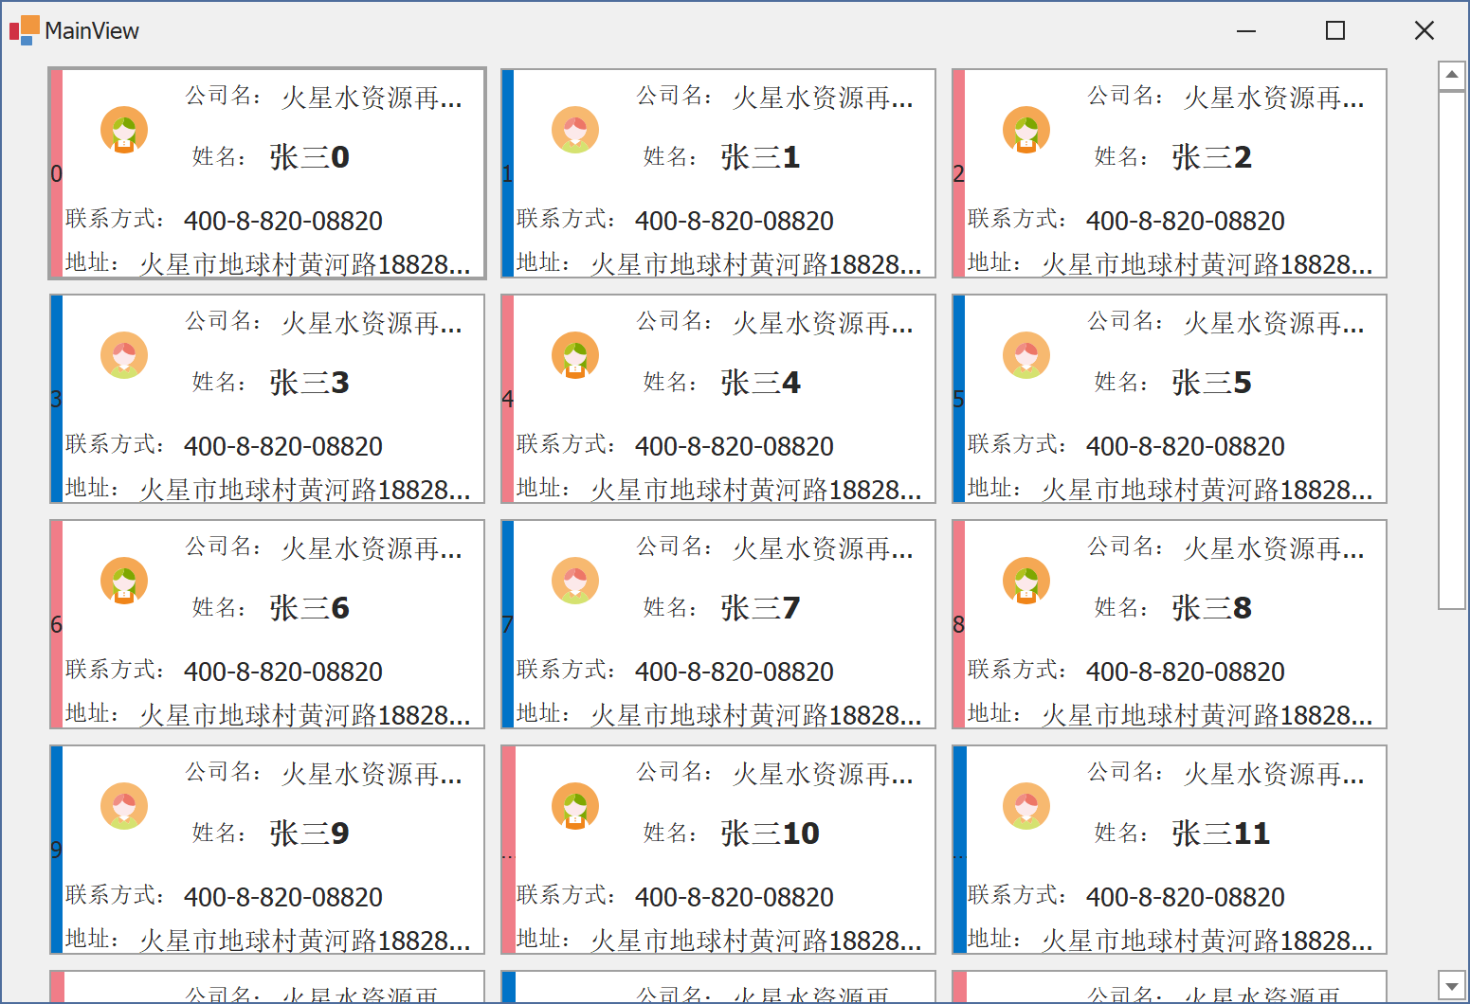Click the avatar icon on 张三0's card
Screen dimensions: 1470x1004
point(122,131)
